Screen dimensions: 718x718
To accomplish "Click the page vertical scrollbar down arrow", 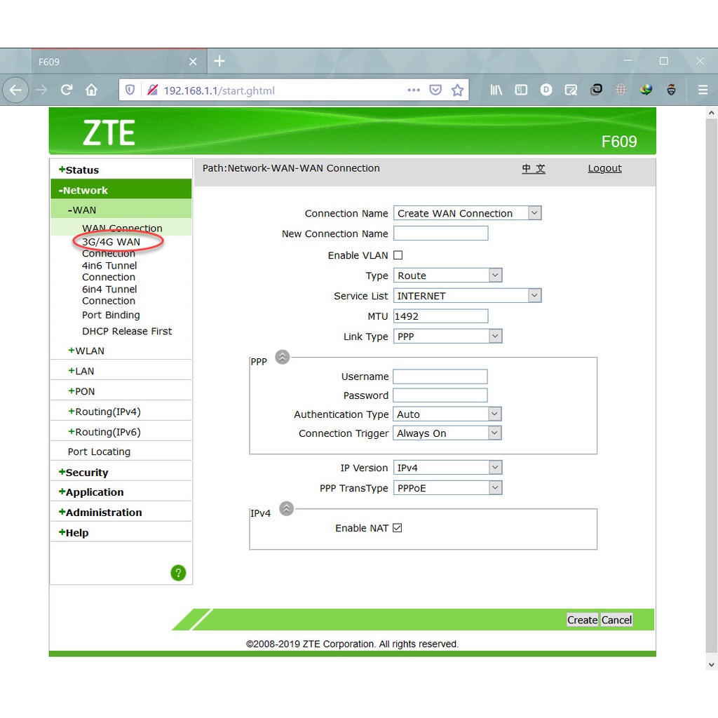I will (x=711, y=665).
